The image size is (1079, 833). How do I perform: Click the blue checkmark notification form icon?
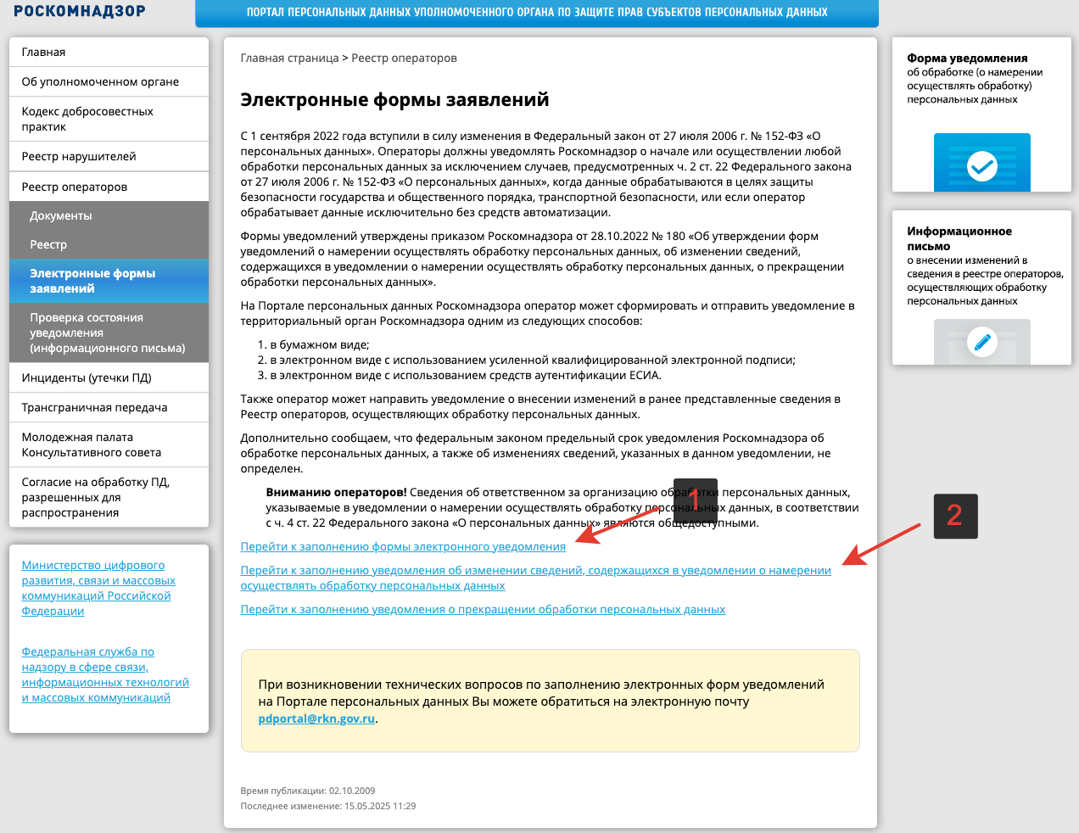pyautogui.click(x=982, y=163)
